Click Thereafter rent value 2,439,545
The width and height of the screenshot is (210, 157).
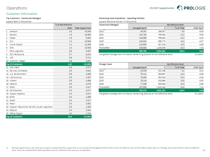[x=161, y=48]
